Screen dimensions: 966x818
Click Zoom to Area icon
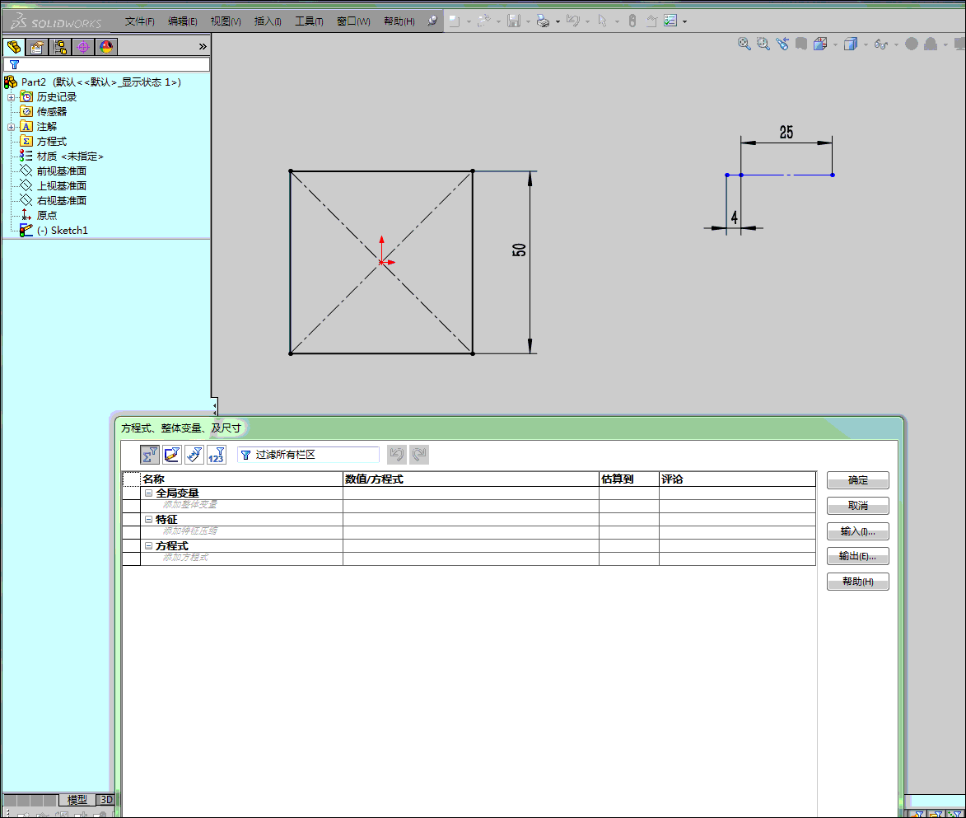click(x=763, y=44)
